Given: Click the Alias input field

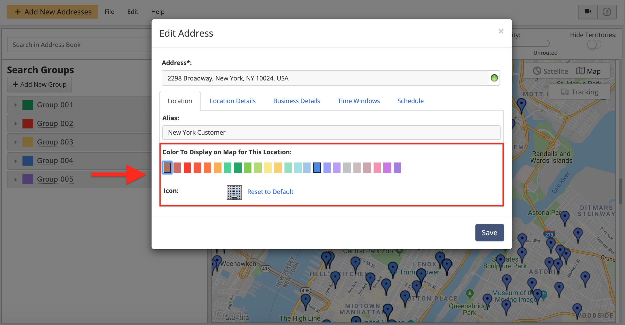Looking at the screenshot, I should tap(331, 132).
